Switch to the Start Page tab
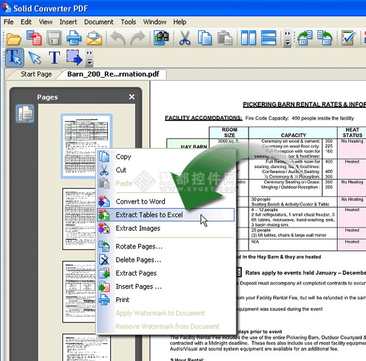366x361 pixels. click(36, 74)
